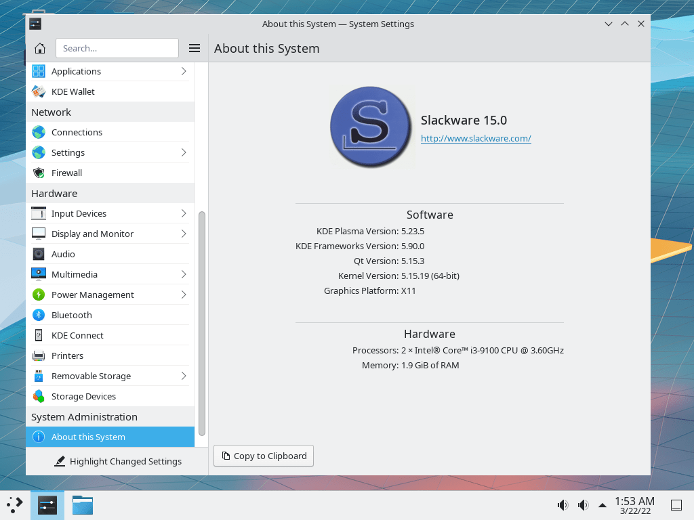This screenshot has width=694, height=520.
Task: Open the Connections settings entry
Action: 110,132
